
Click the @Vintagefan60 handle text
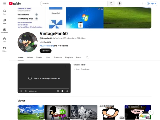click(x=46, y=38)
